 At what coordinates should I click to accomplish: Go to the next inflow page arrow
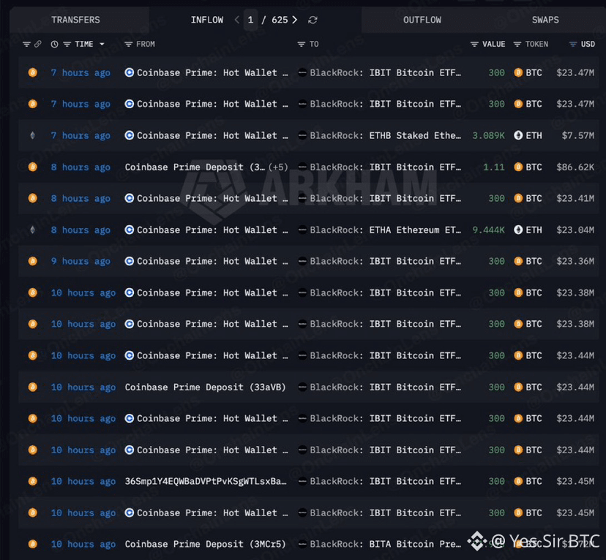(295, 20)
